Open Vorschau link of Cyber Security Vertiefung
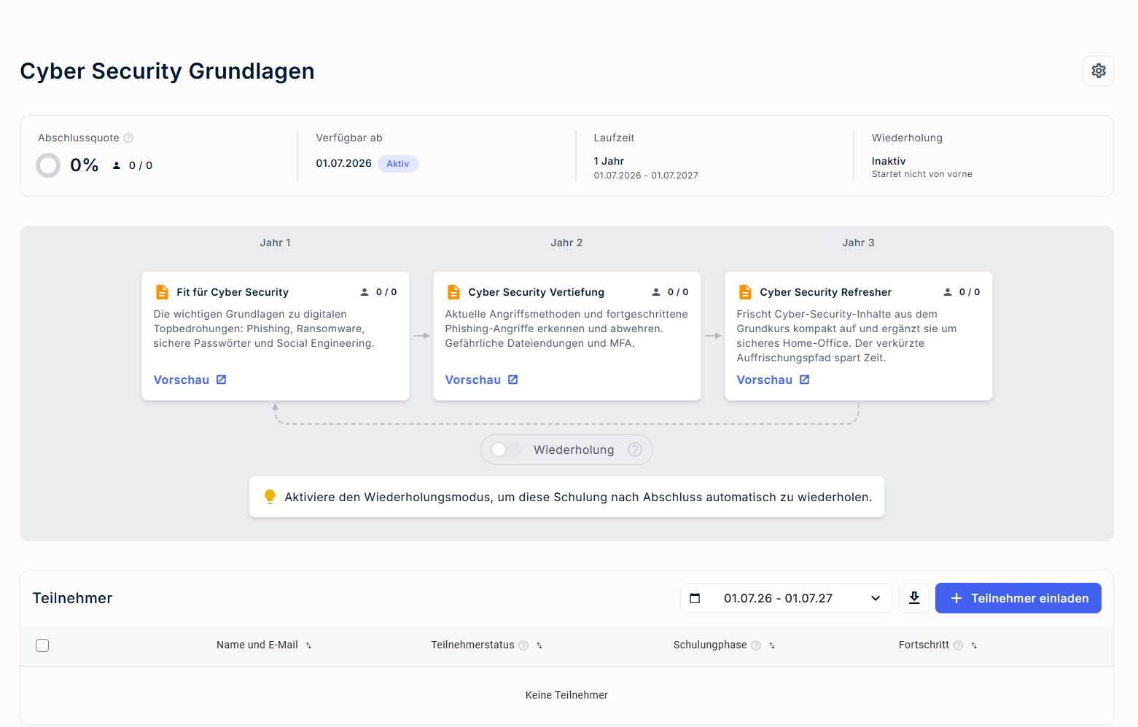 [482, 380]
